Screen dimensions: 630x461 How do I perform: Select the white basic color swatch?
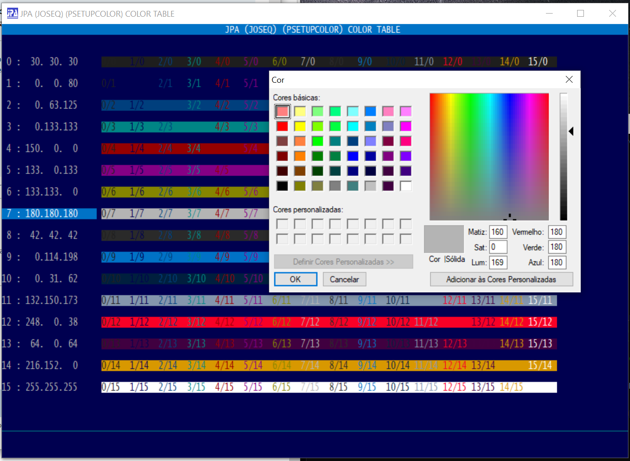tap(405, 186)
